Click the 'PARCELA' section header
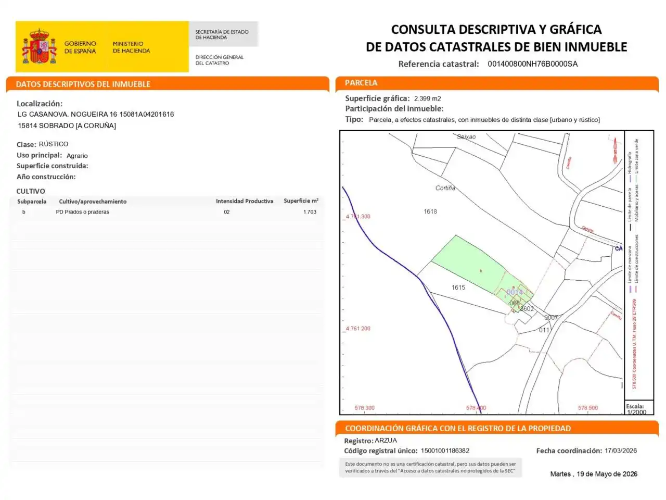 point(361,83)
